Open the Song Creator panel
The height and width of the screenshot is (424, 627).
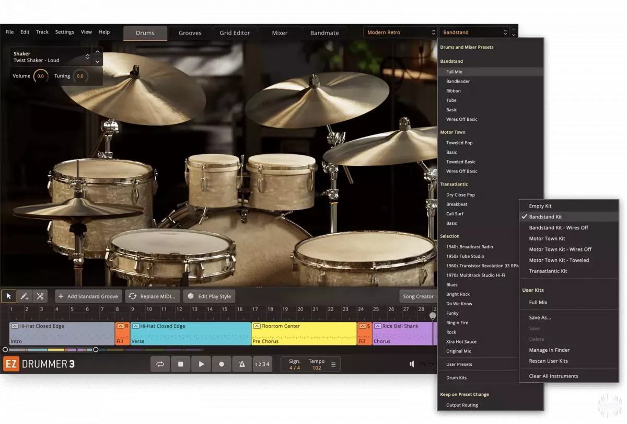[418, 296]
